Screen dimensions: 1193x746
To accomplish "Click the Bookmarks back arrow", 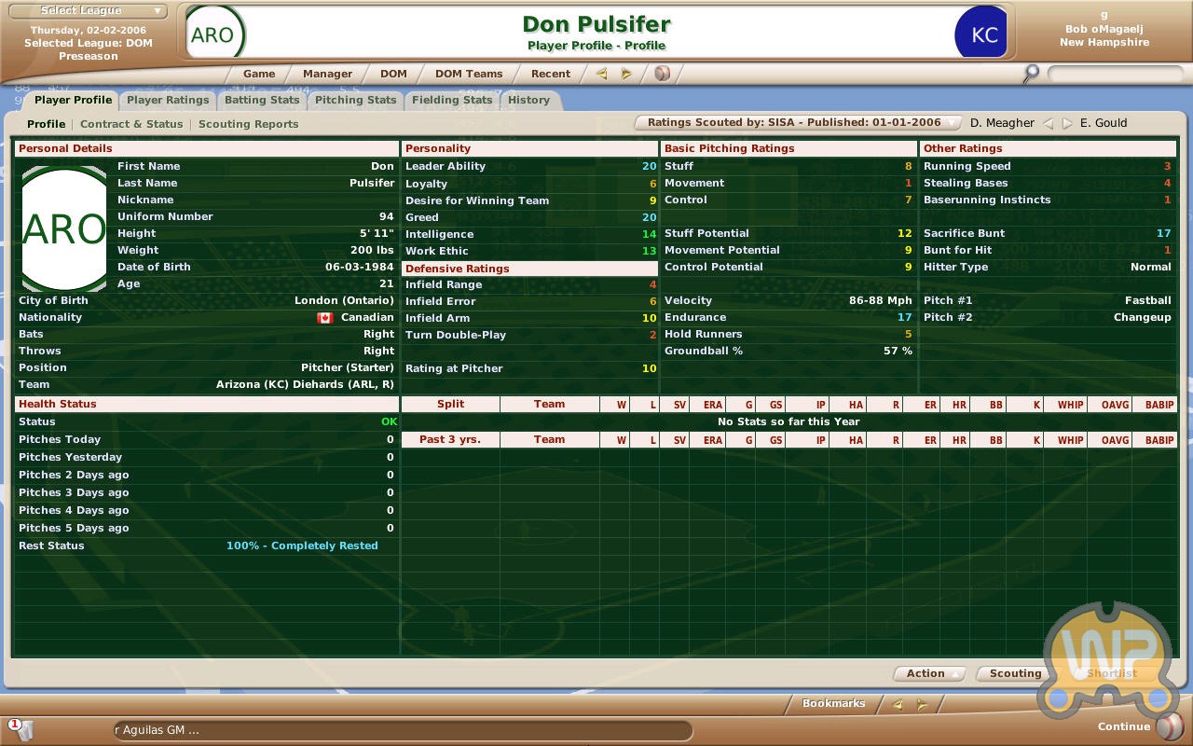I will [x=897, y=705].
